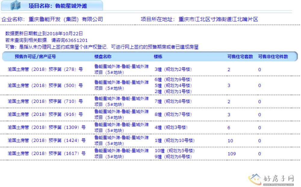Click non-residential count 0 in permit 1617 row
The image size is (301, 187).
tap(259, 154)
